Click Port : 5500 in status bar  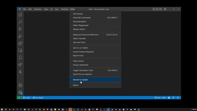coord(160,98)
